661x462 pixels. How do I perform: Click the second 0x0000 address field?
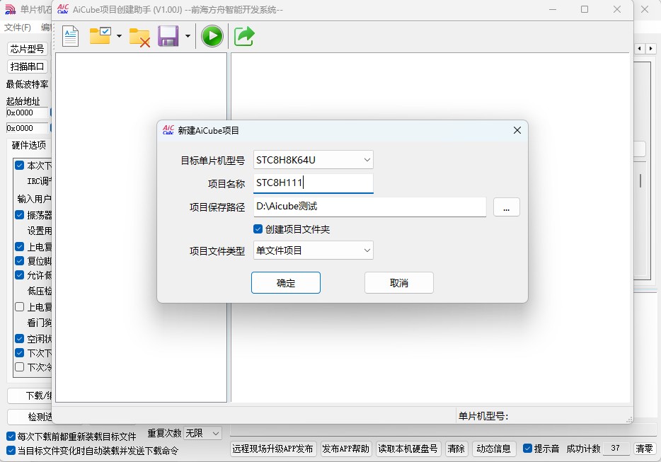coord(28,128)
